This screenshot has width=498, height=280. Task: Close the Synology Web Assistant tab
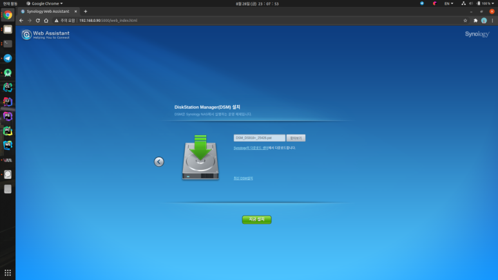(75, 12)
